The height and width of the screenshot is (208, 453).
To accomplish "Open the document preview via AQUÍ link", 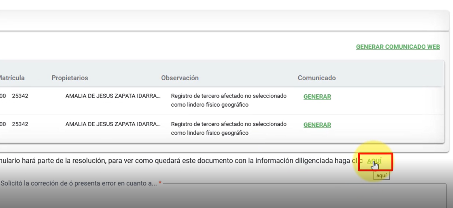I will (x=374, y=161).
